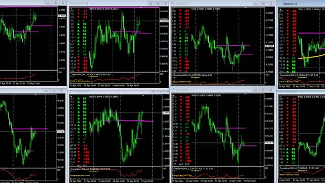Minimize the AUDNZD chart window
Screen dimensions: 325x183
tap(153, 91)
